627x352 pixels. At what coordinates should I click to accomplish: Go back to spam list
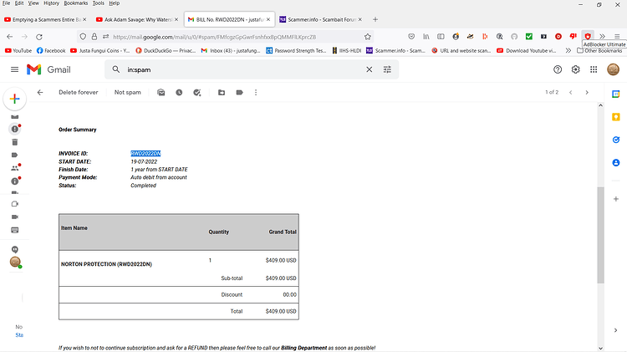coord(40,93)
